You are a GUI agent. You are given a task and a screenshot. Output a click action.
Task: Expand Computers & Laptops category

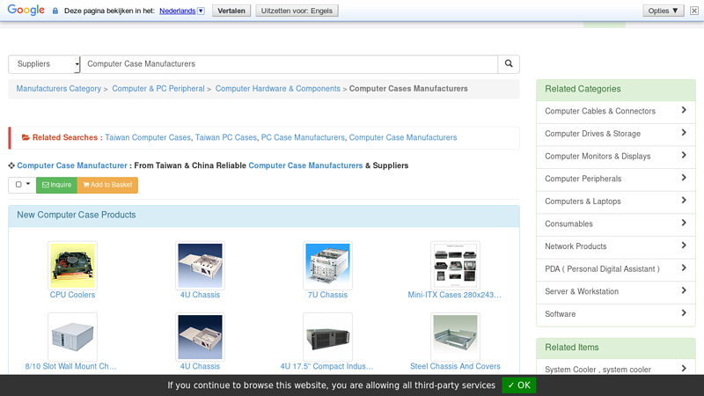615,202
